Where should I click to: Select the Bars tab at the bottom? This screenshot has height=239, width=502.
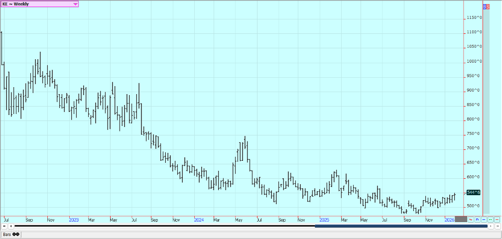[7, 234]
